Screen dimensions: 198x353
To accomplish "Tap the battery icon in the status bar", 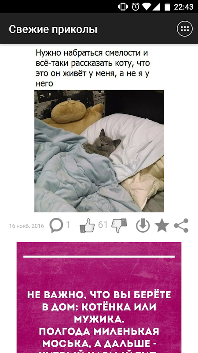I will [167, 7].
